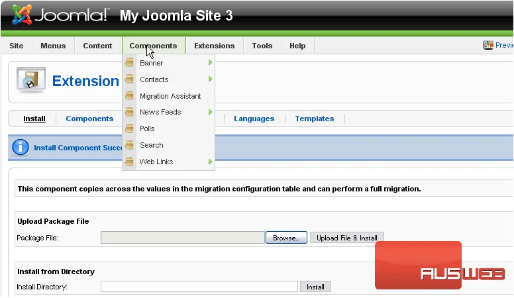Click folder icon beside Web Links
This screenshot has height=298, width=514.
[129, 162]
